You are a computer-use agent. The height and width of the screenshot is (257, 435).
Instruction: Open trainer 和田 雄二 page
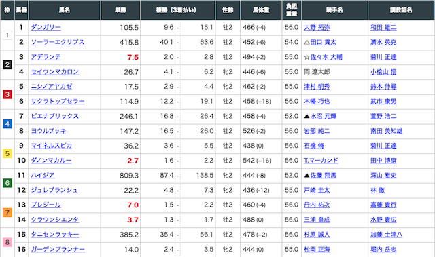pyautogui.click(x=383, y=27)
